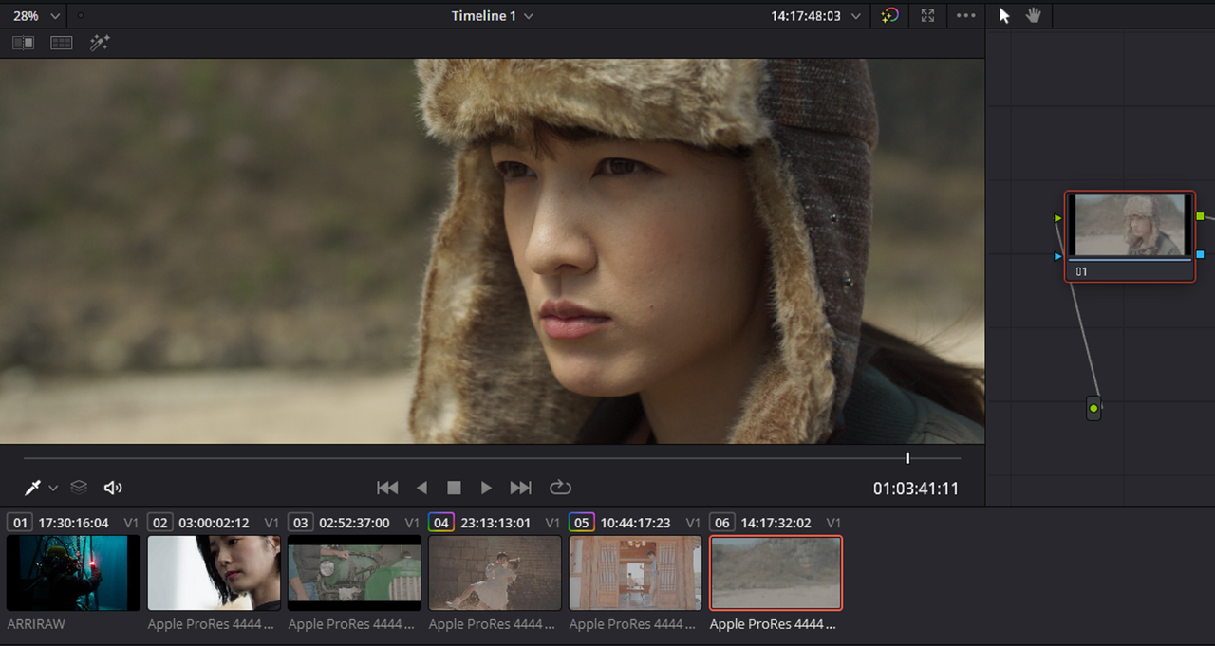Expand the eyedropper tool options arrow
This screenshot has width=1215, height=646.
click(53, 488)
